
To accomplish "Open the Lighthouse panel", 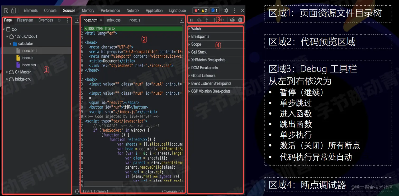I will coord(177,11).
